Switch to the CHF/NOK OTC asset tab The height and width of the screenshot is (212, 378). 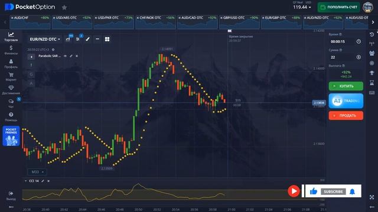[155, 22]
